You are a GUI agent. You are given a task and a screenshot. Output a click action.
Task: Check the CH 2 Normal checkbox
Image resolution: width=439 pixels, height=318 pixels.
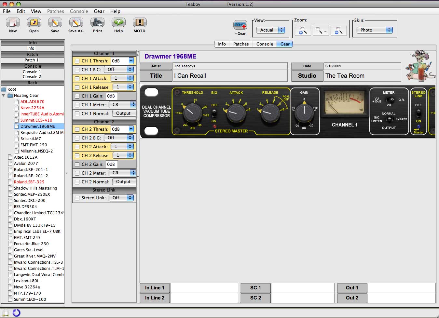point(77,182)
